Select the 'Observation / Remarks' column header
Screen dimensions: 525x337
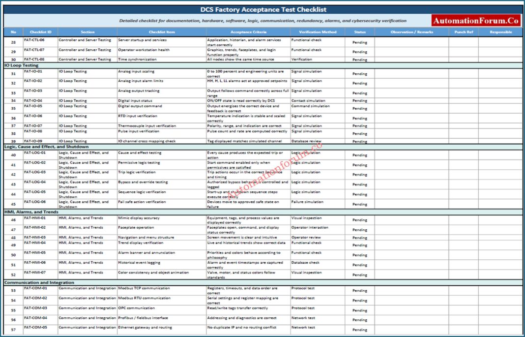412,32
